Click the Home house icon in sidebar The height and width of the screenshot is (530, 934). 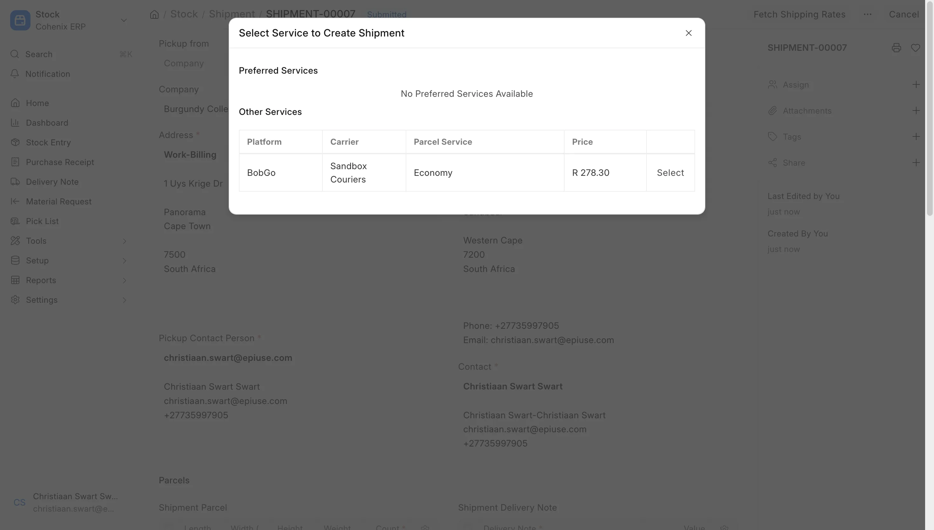click(15, 103)
